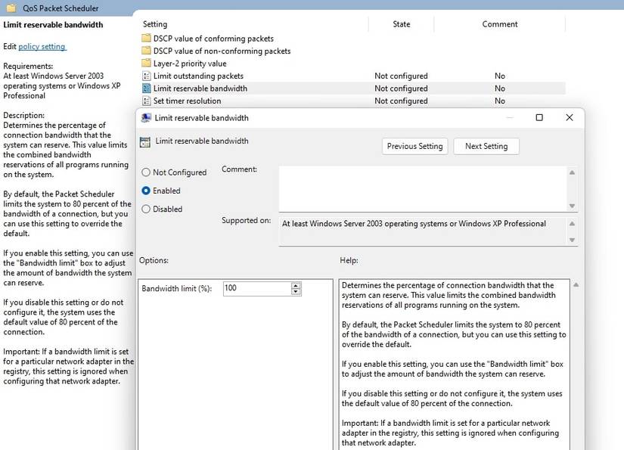
Task: Open the Layer-2 priority value folder
Action: click(147, 64)
